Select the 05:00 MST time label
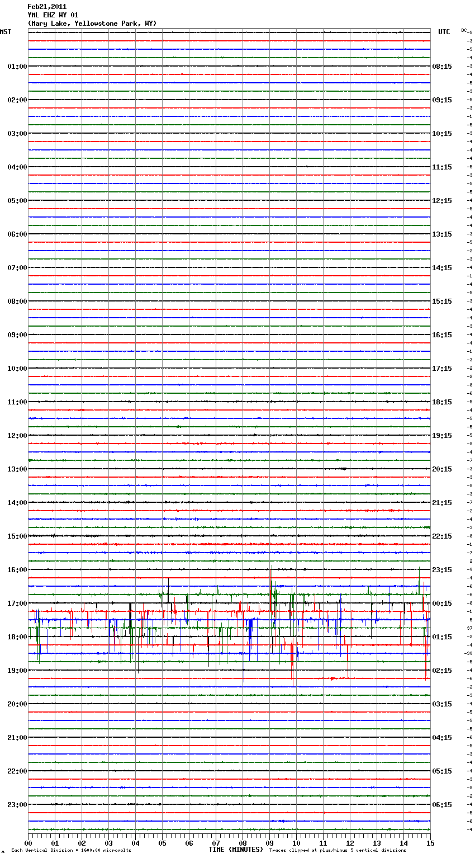 (x=17, y=201)
